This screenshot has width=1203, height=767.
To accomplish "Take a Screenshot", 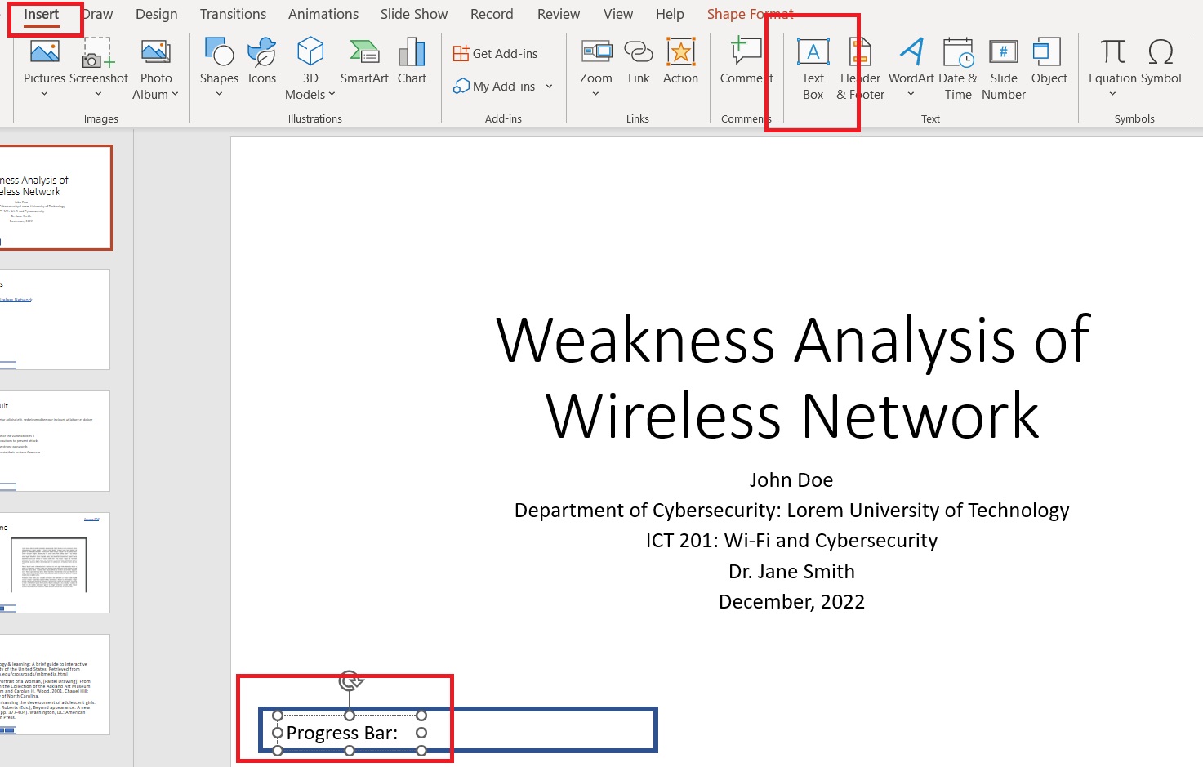I will [99, 65].
